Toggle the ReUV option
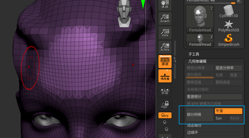Screen dimensions: 249x138 236,118
